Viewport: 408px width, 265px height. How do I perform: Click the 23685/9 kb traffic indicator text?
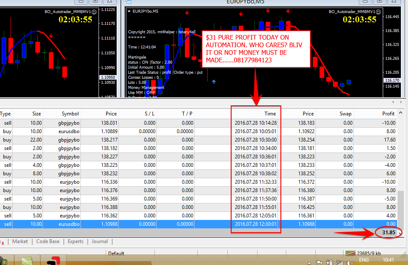point(369,253)
